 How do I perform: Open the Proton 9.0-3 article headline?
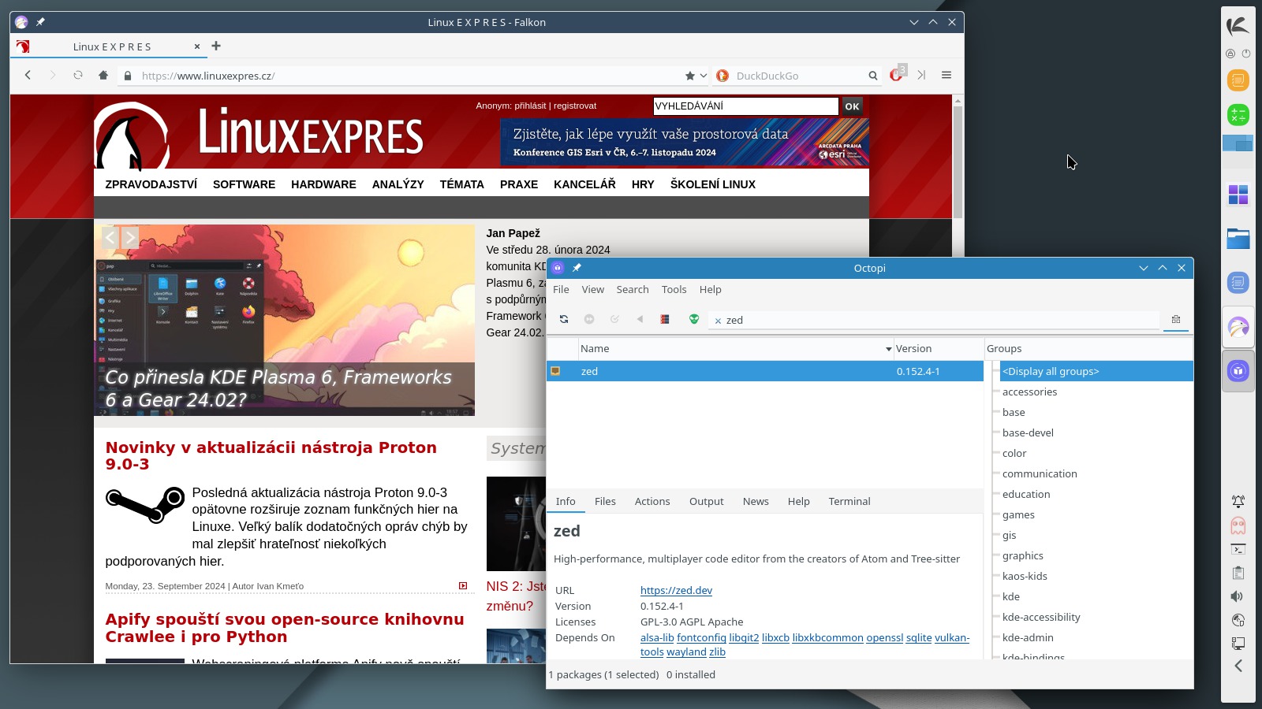271,455
